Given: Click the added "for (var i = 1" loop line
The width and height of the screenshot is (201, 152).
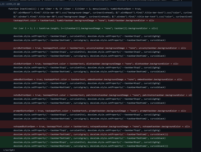Looking at the screenshot, I should pos(96,28).
